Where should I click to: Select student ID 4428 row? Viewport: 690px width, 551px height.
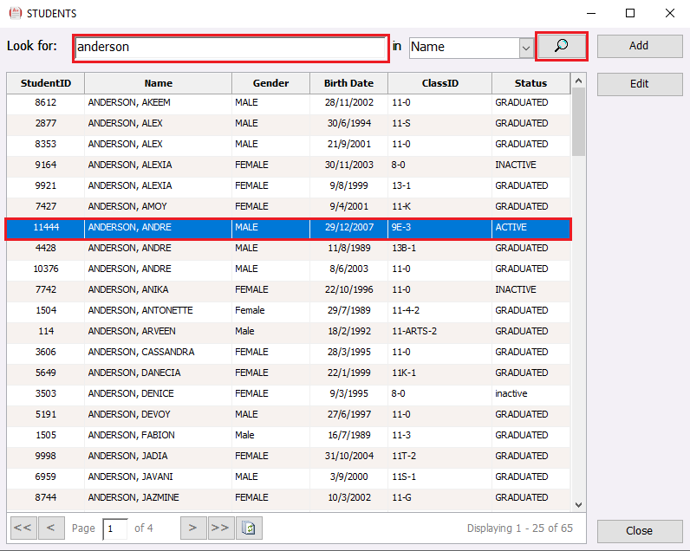pos(289,248)
